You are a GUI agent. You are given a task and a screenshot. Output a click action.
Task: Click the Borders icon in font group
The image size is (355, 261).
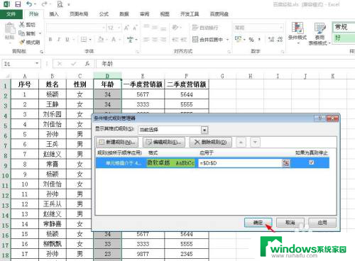click(84, 40)
